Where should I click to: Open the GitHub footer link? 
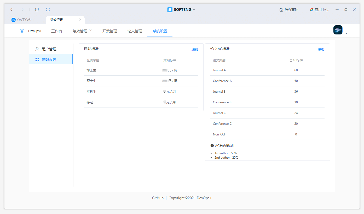158,198
